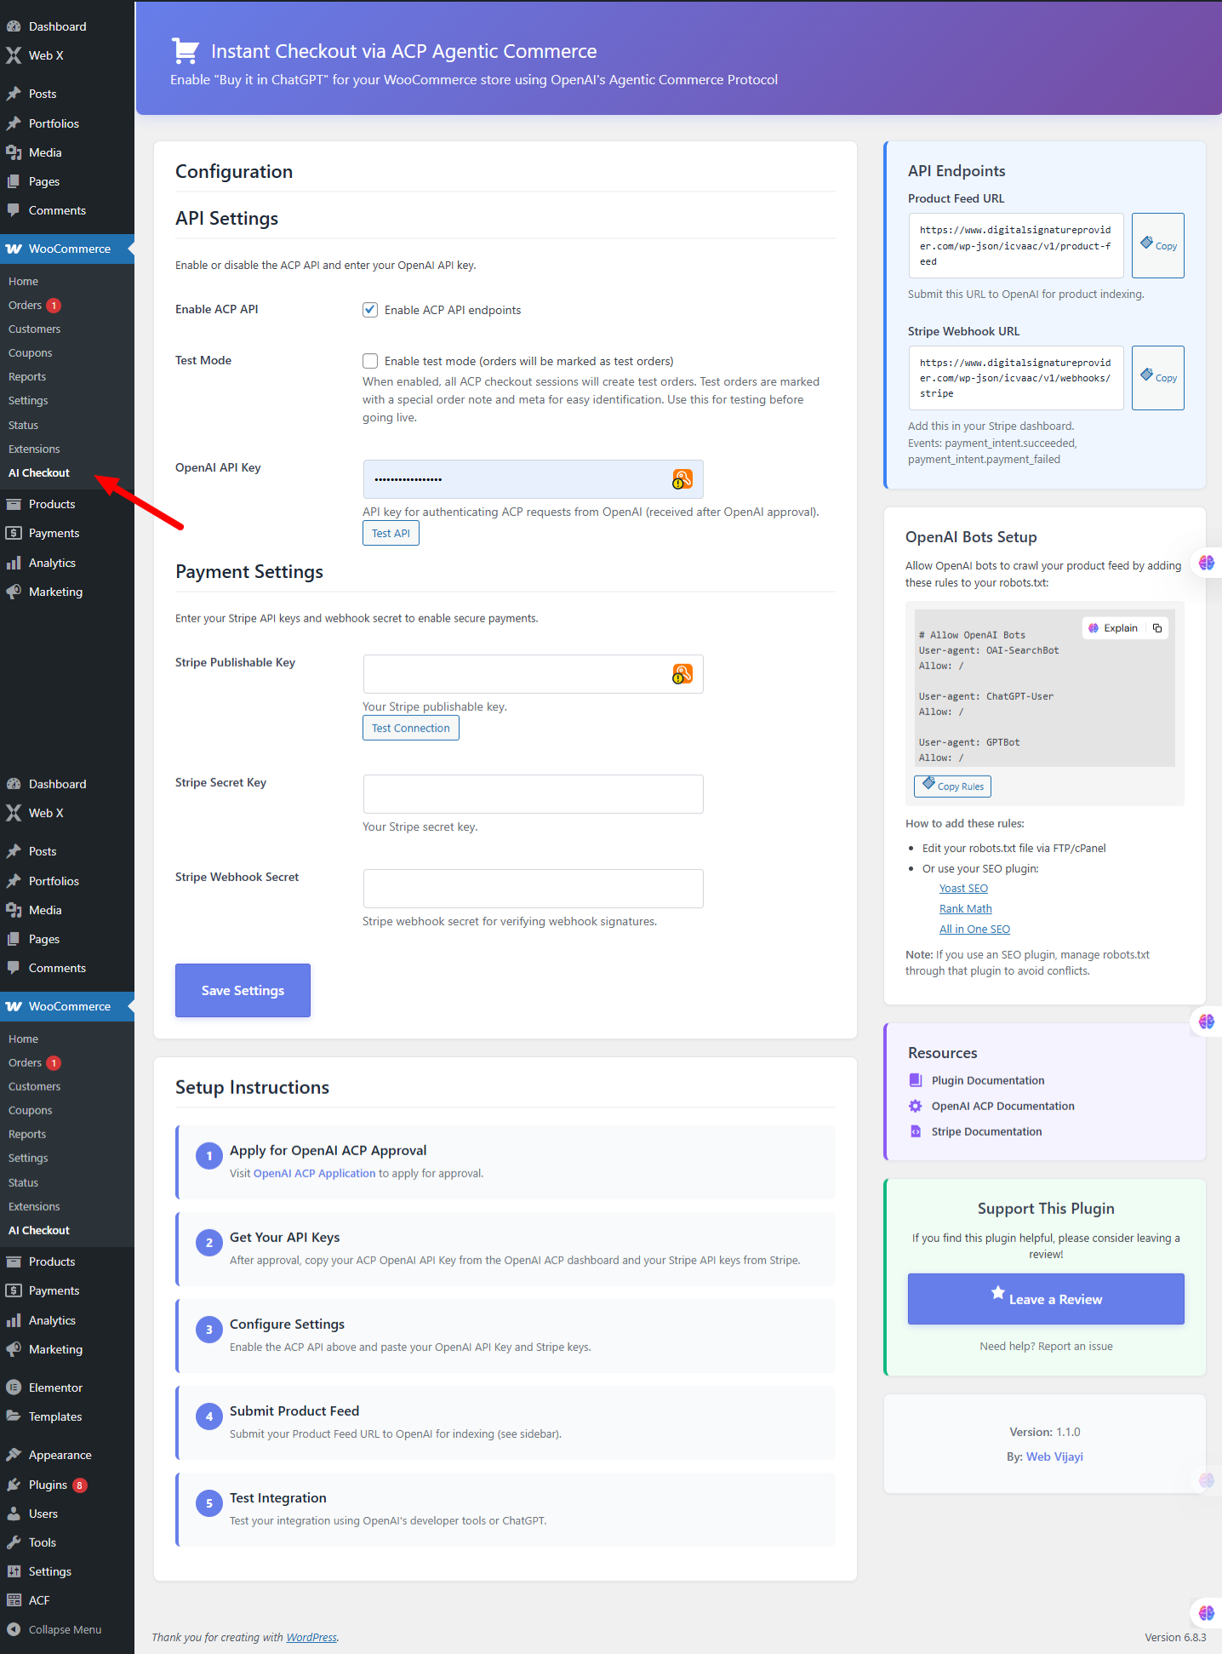Screen dimensions: 1222x1654
Task: Click the key icon in OpenAI API Key field
Action: [x=682, y=479]
